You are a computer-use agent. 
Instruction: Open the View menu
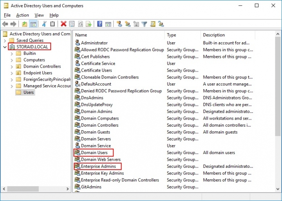pos(39,15)
